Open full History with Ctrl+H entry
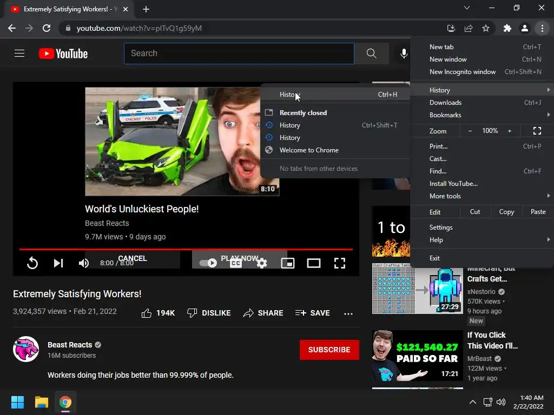Screen dimensions: 554x415 coord(335,94)
